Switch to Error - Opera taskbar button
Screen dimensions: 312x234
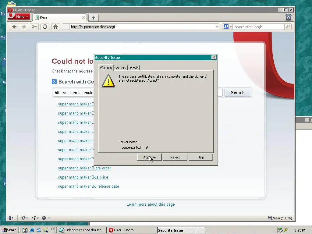(x=131, y=230)
